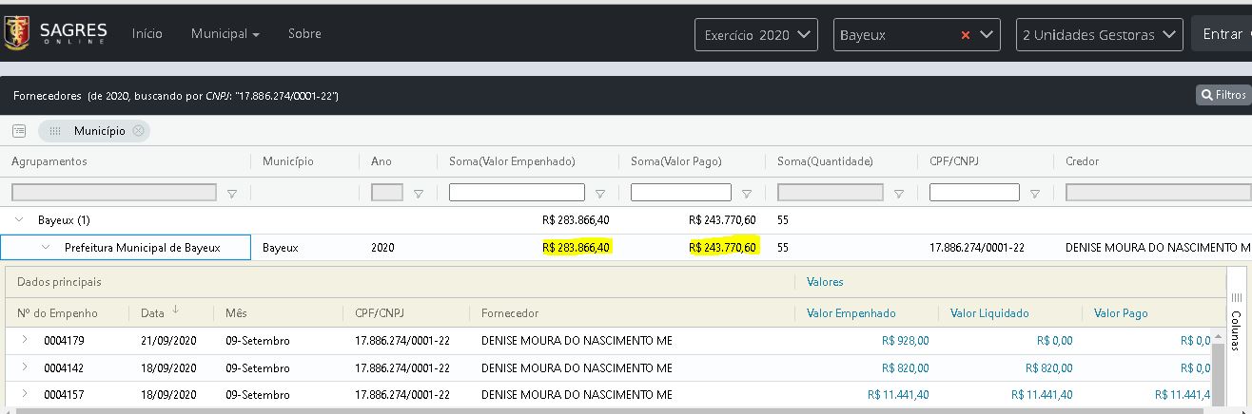
Task: Open filter options for Soma(Quantidade) column
Action: pos(898,194)
